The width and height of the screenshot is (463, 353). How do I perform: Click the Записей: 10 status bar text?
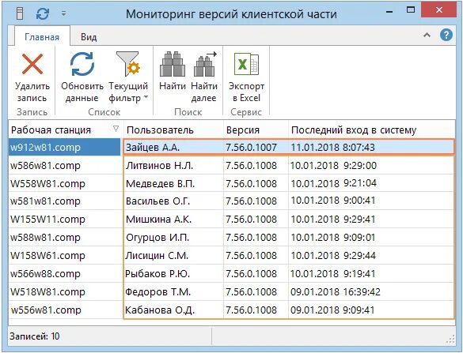click(x=35, y=336)
